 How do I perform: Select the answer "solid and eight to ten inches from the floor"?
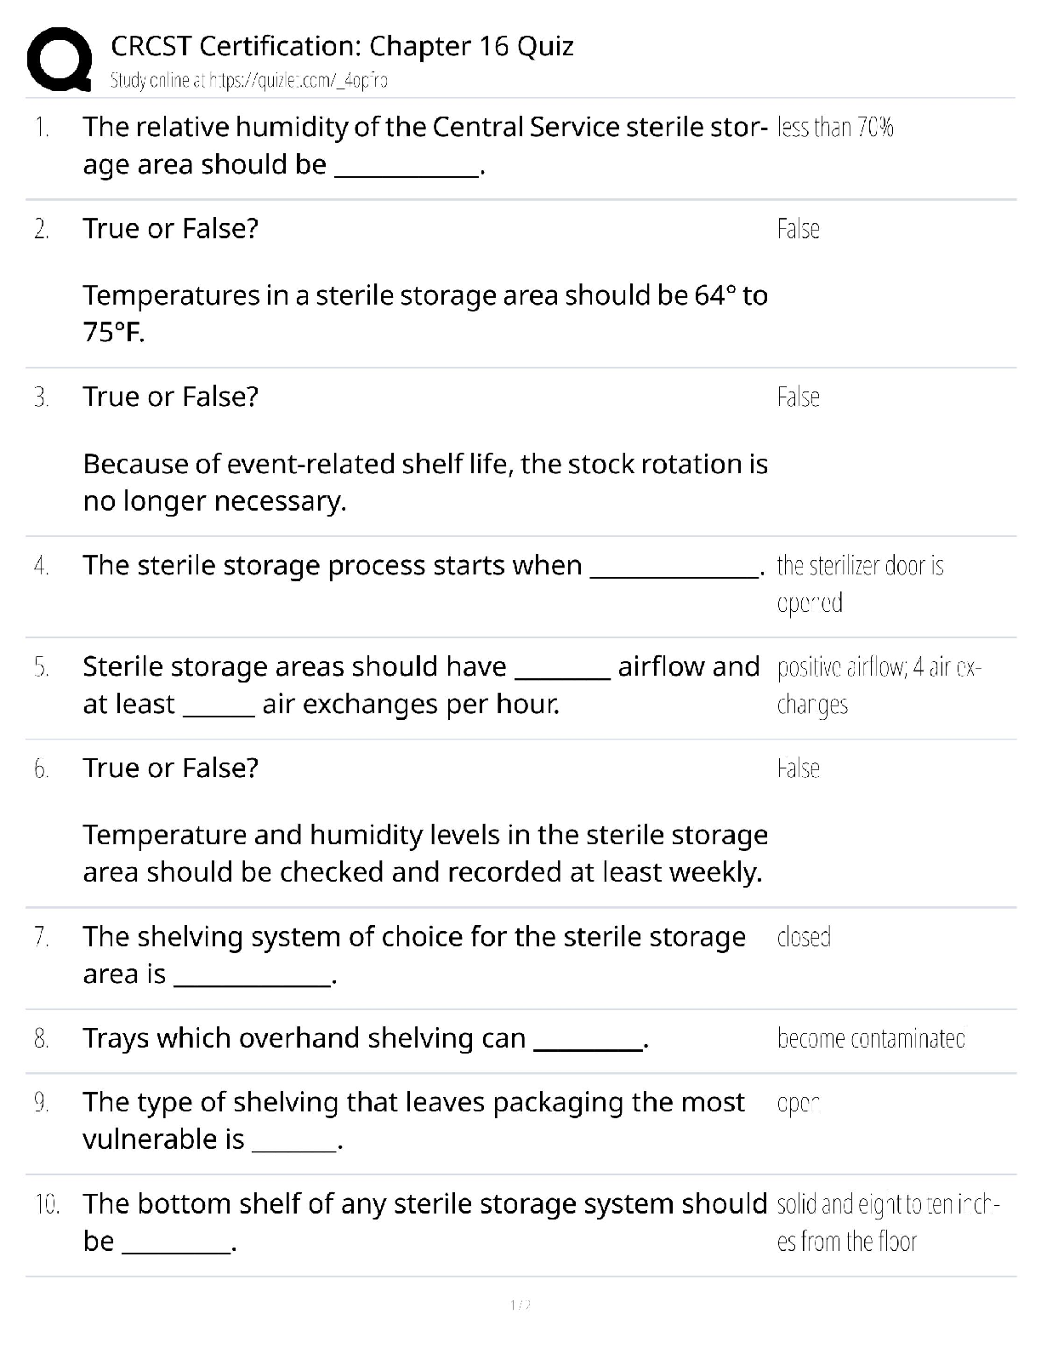tap(887, 1223)
